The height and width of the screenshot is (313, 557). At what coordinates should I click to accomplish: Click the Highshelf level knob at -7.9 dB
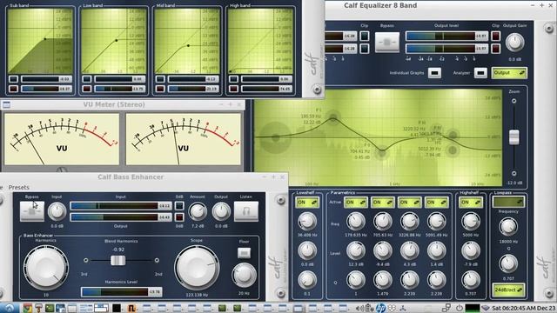tap(471, 250)
